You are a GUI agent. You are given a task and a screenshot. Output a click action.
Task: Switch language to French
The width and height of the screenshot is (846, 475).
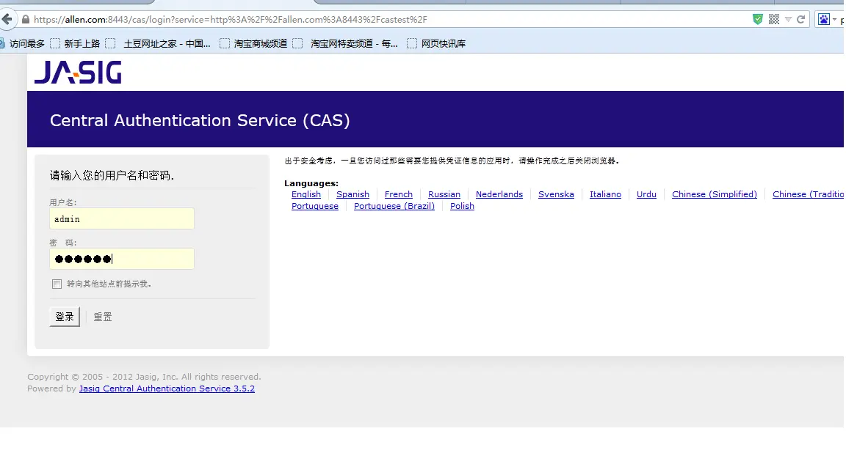click(399, 194)
